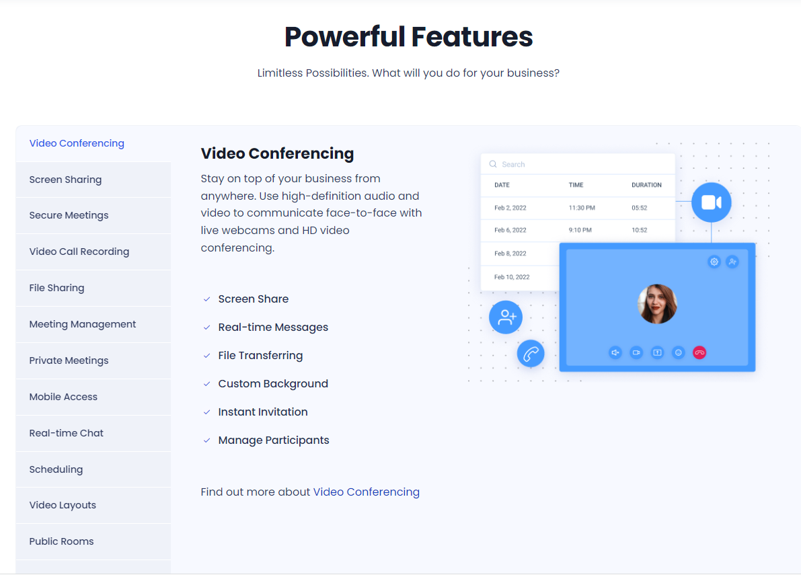Switch to Secure Meetings tab
801x577 pixels.
[x=93, y=215]
